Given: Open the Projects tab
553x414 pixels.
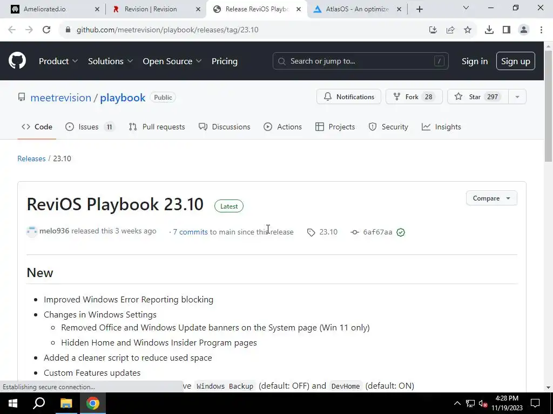Looking at the screenshot, I should pos(335,127).
